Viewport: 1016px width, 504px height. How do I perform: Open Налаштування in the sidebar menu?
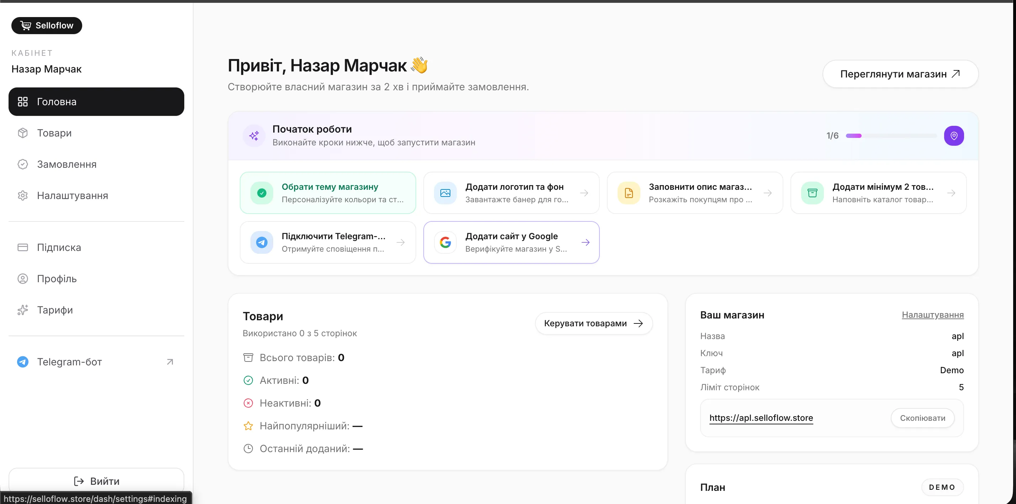point(96,195)
